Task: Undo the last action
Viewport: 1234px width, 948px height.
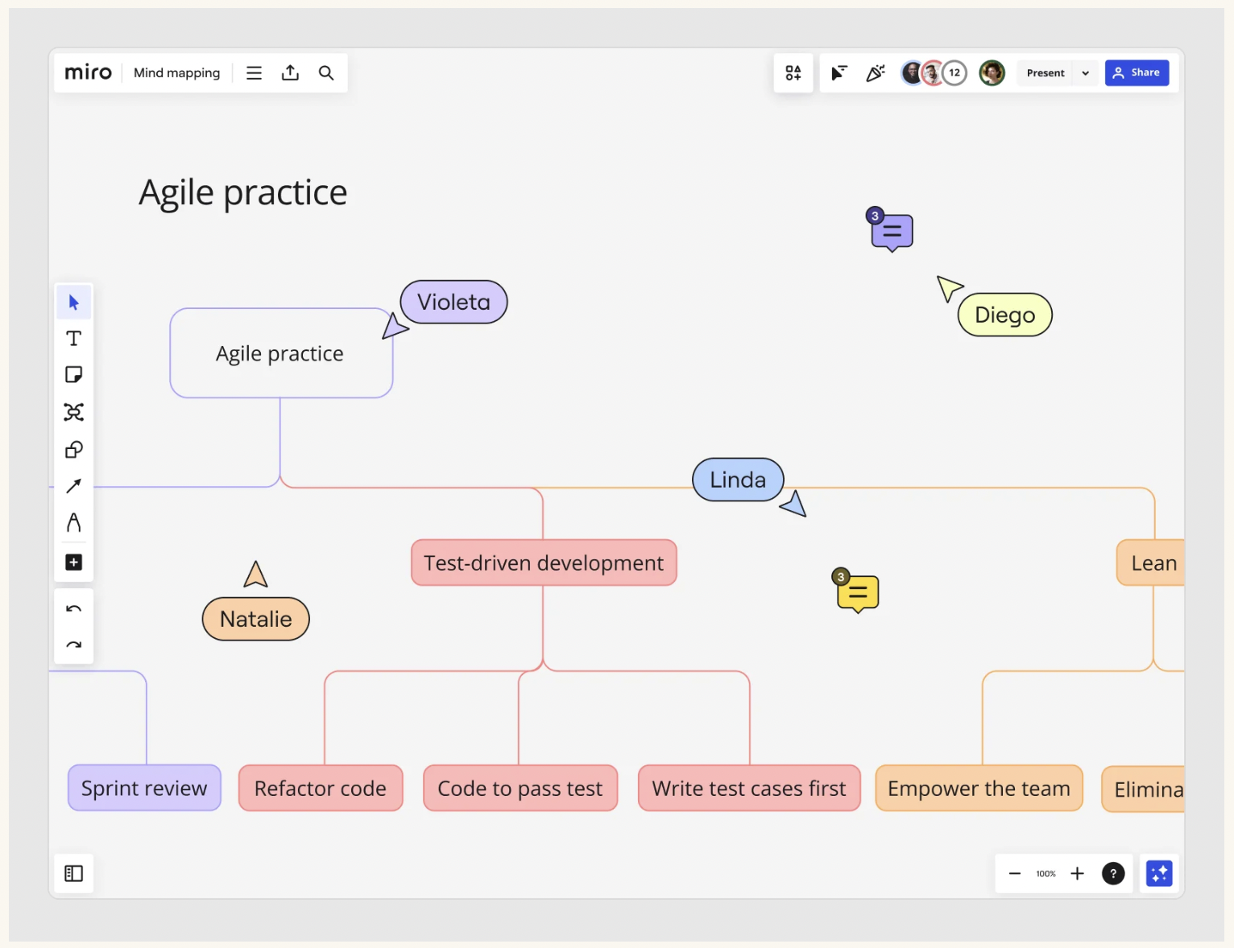Action: 74,609
